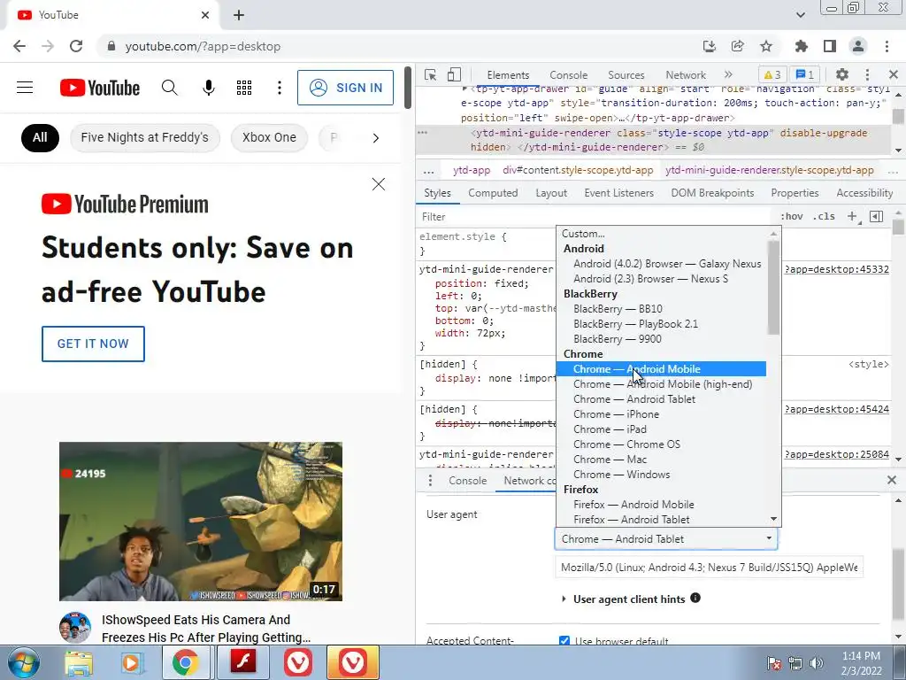Click Chrome reload page button
906x680 pixels.
click(x=76, y=46)
